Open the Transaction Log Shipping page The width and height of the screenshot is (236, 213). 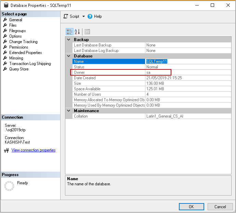(x=30, y=64)
